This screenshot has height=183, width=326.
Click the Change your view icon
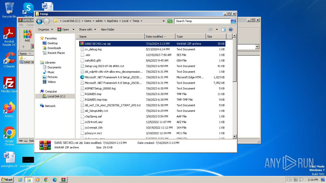tap(211, 29)
